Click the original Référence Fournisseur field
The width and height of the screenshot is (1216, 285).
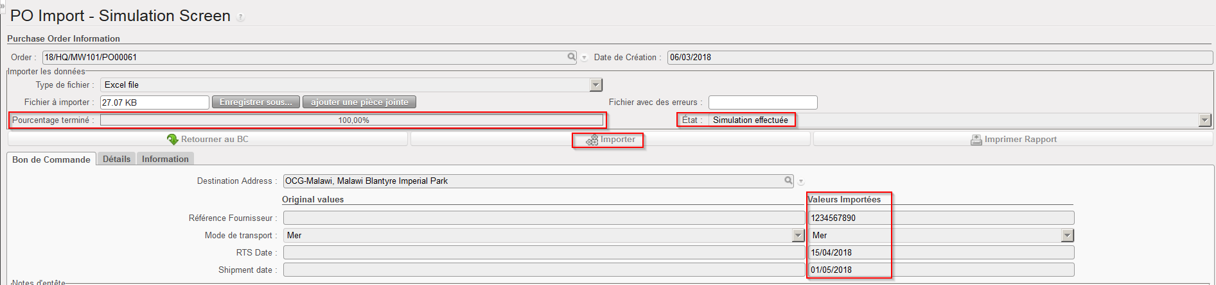[x=544, y=218]
